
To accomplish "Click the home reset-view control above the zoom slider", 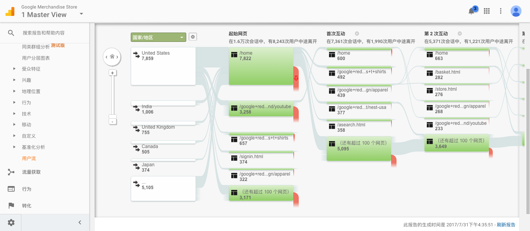I will click(112, 57).
